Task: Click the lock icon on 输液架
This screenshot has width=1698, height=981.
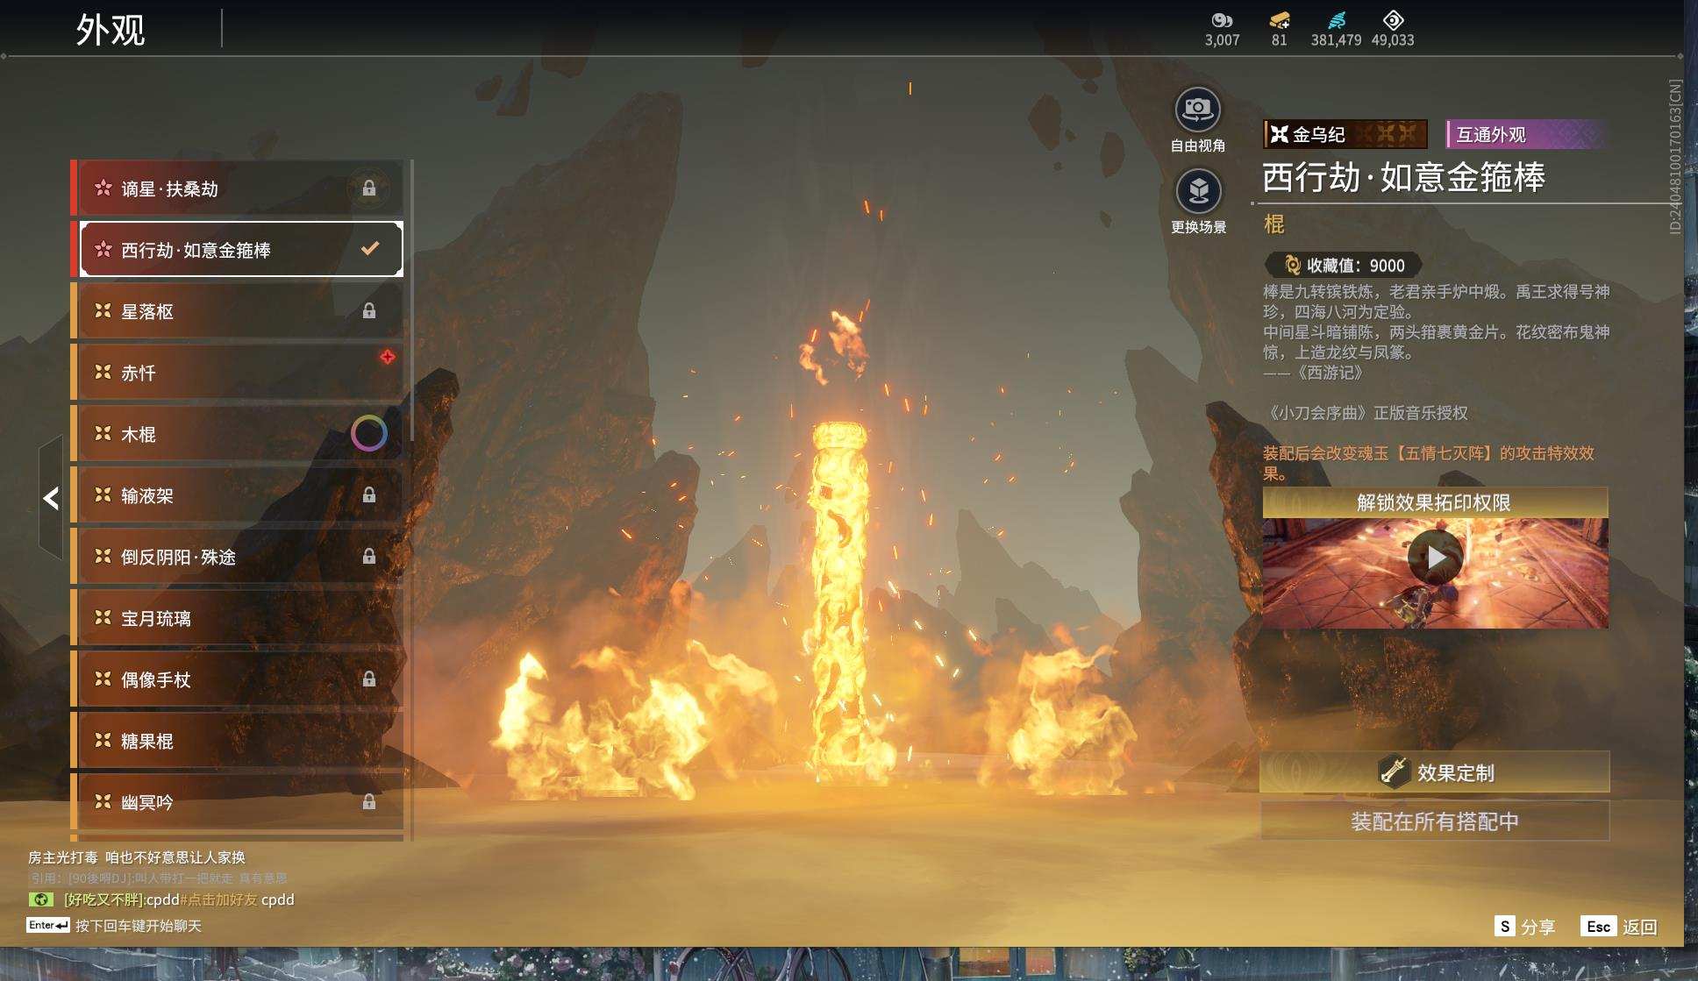Action: tap(369, 495)
